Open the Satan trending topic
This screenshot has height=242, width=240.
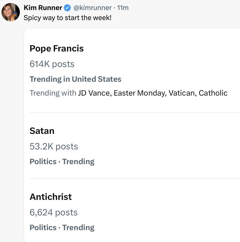(42, 131)
